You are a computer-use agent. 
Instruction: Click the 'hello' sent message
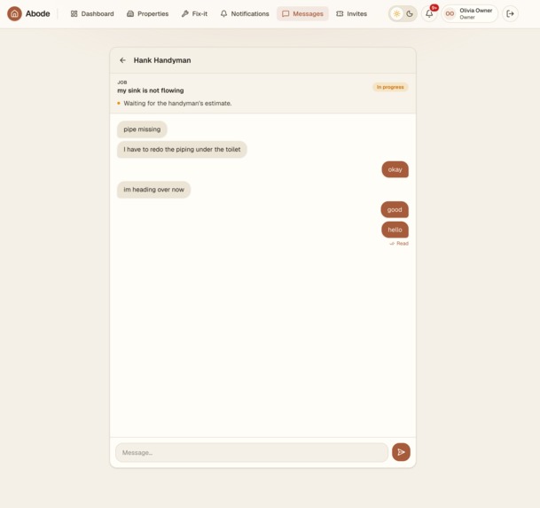tap(395, 230)
